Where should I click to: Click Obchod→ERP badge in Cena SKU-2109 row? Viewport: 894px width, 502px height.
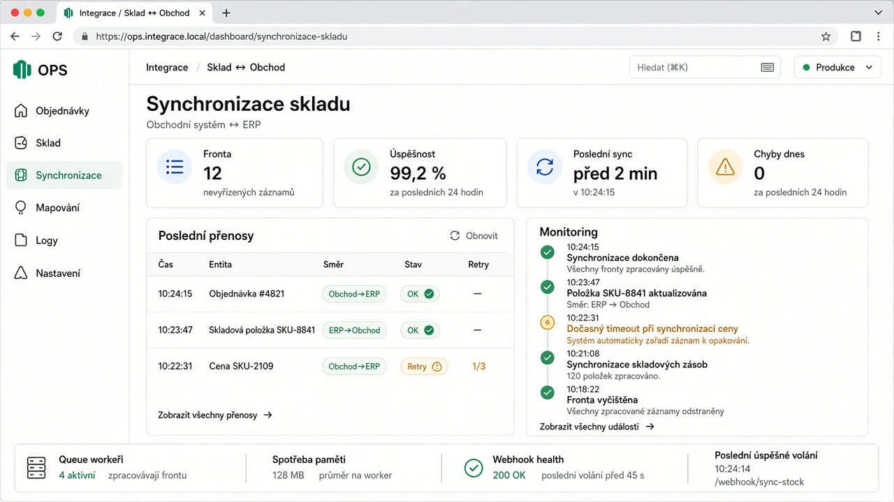point(354,366)
